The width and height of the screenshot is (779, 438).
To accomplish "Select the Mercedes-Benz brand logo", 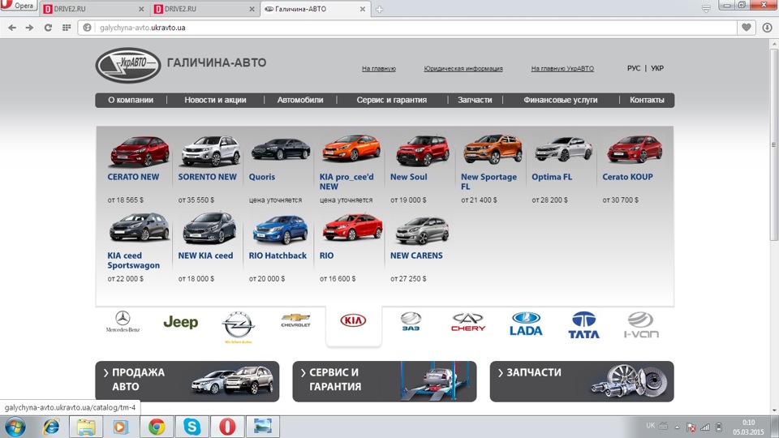I will tap(123, 321).
